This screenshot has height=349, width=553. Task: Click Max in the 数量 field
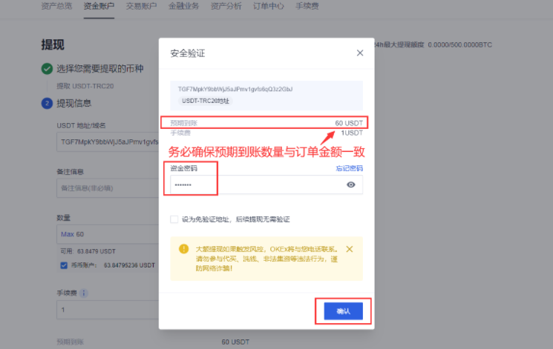(68, 234)
